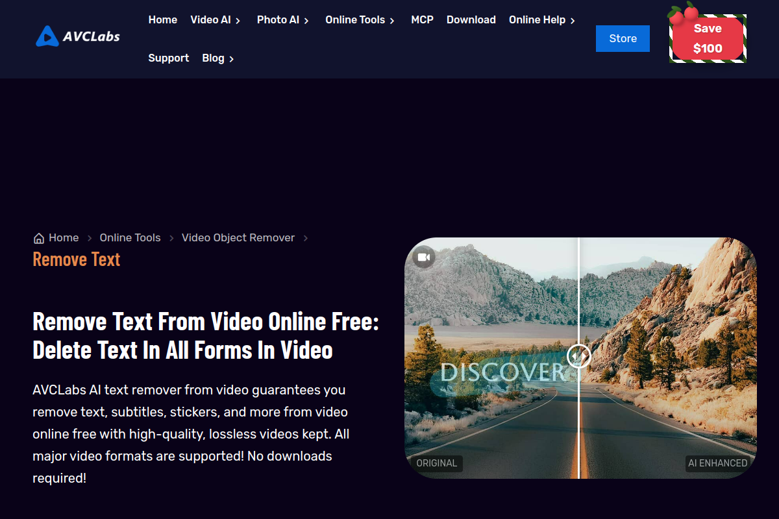
Task: Open the Photo AI menu
Action: [x=278, y=20]
